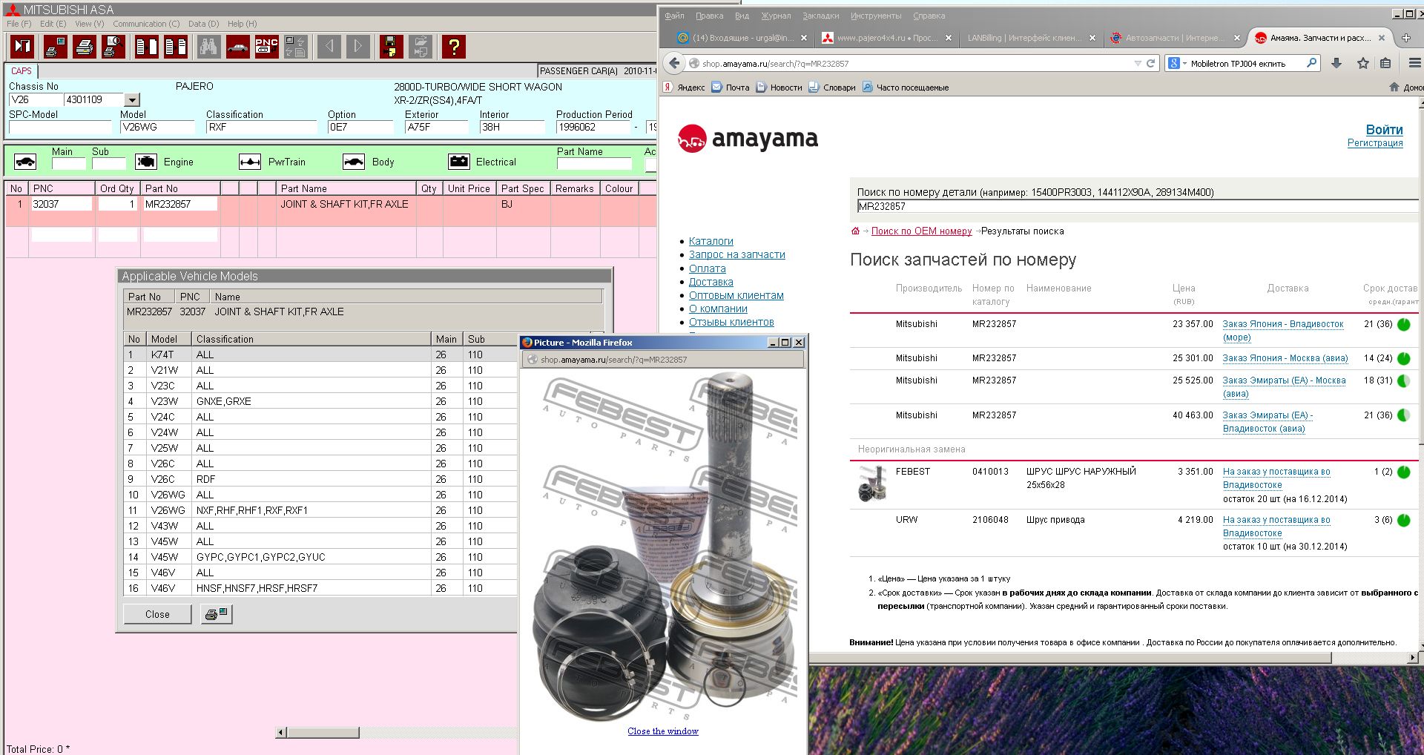The image size is (1424, 755).
Task: Click the Войти login link
Action: (1384, 130)
